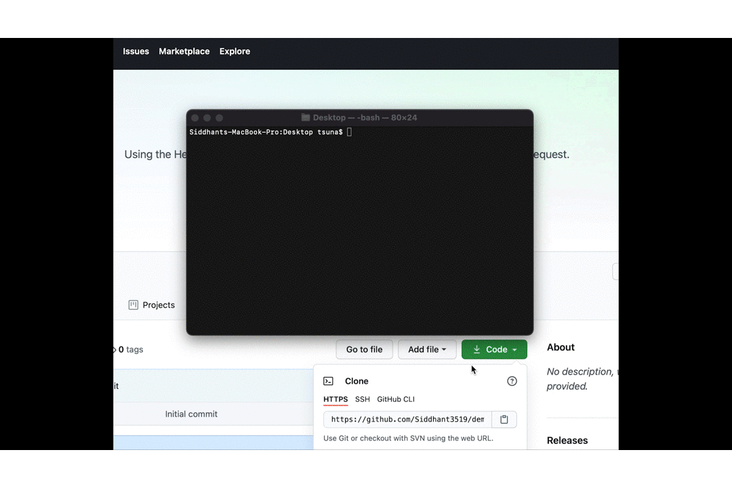Open the 0 tags link
Screen dimensions: 732x488
click(129, 349)
